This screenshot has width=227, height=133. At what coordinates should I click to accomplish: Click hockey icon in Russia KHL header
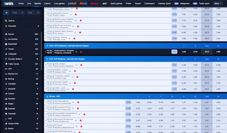(47, 96)
